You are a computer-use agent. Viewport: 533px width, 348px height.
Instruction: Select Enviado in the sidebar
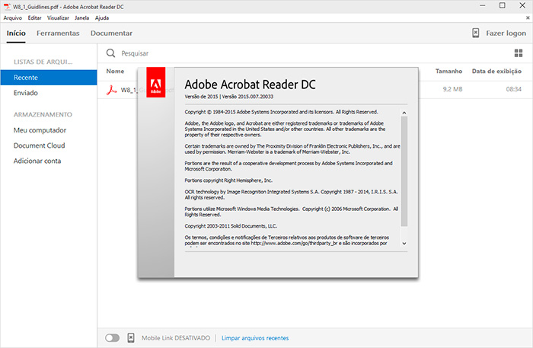(x=25, y=93)
